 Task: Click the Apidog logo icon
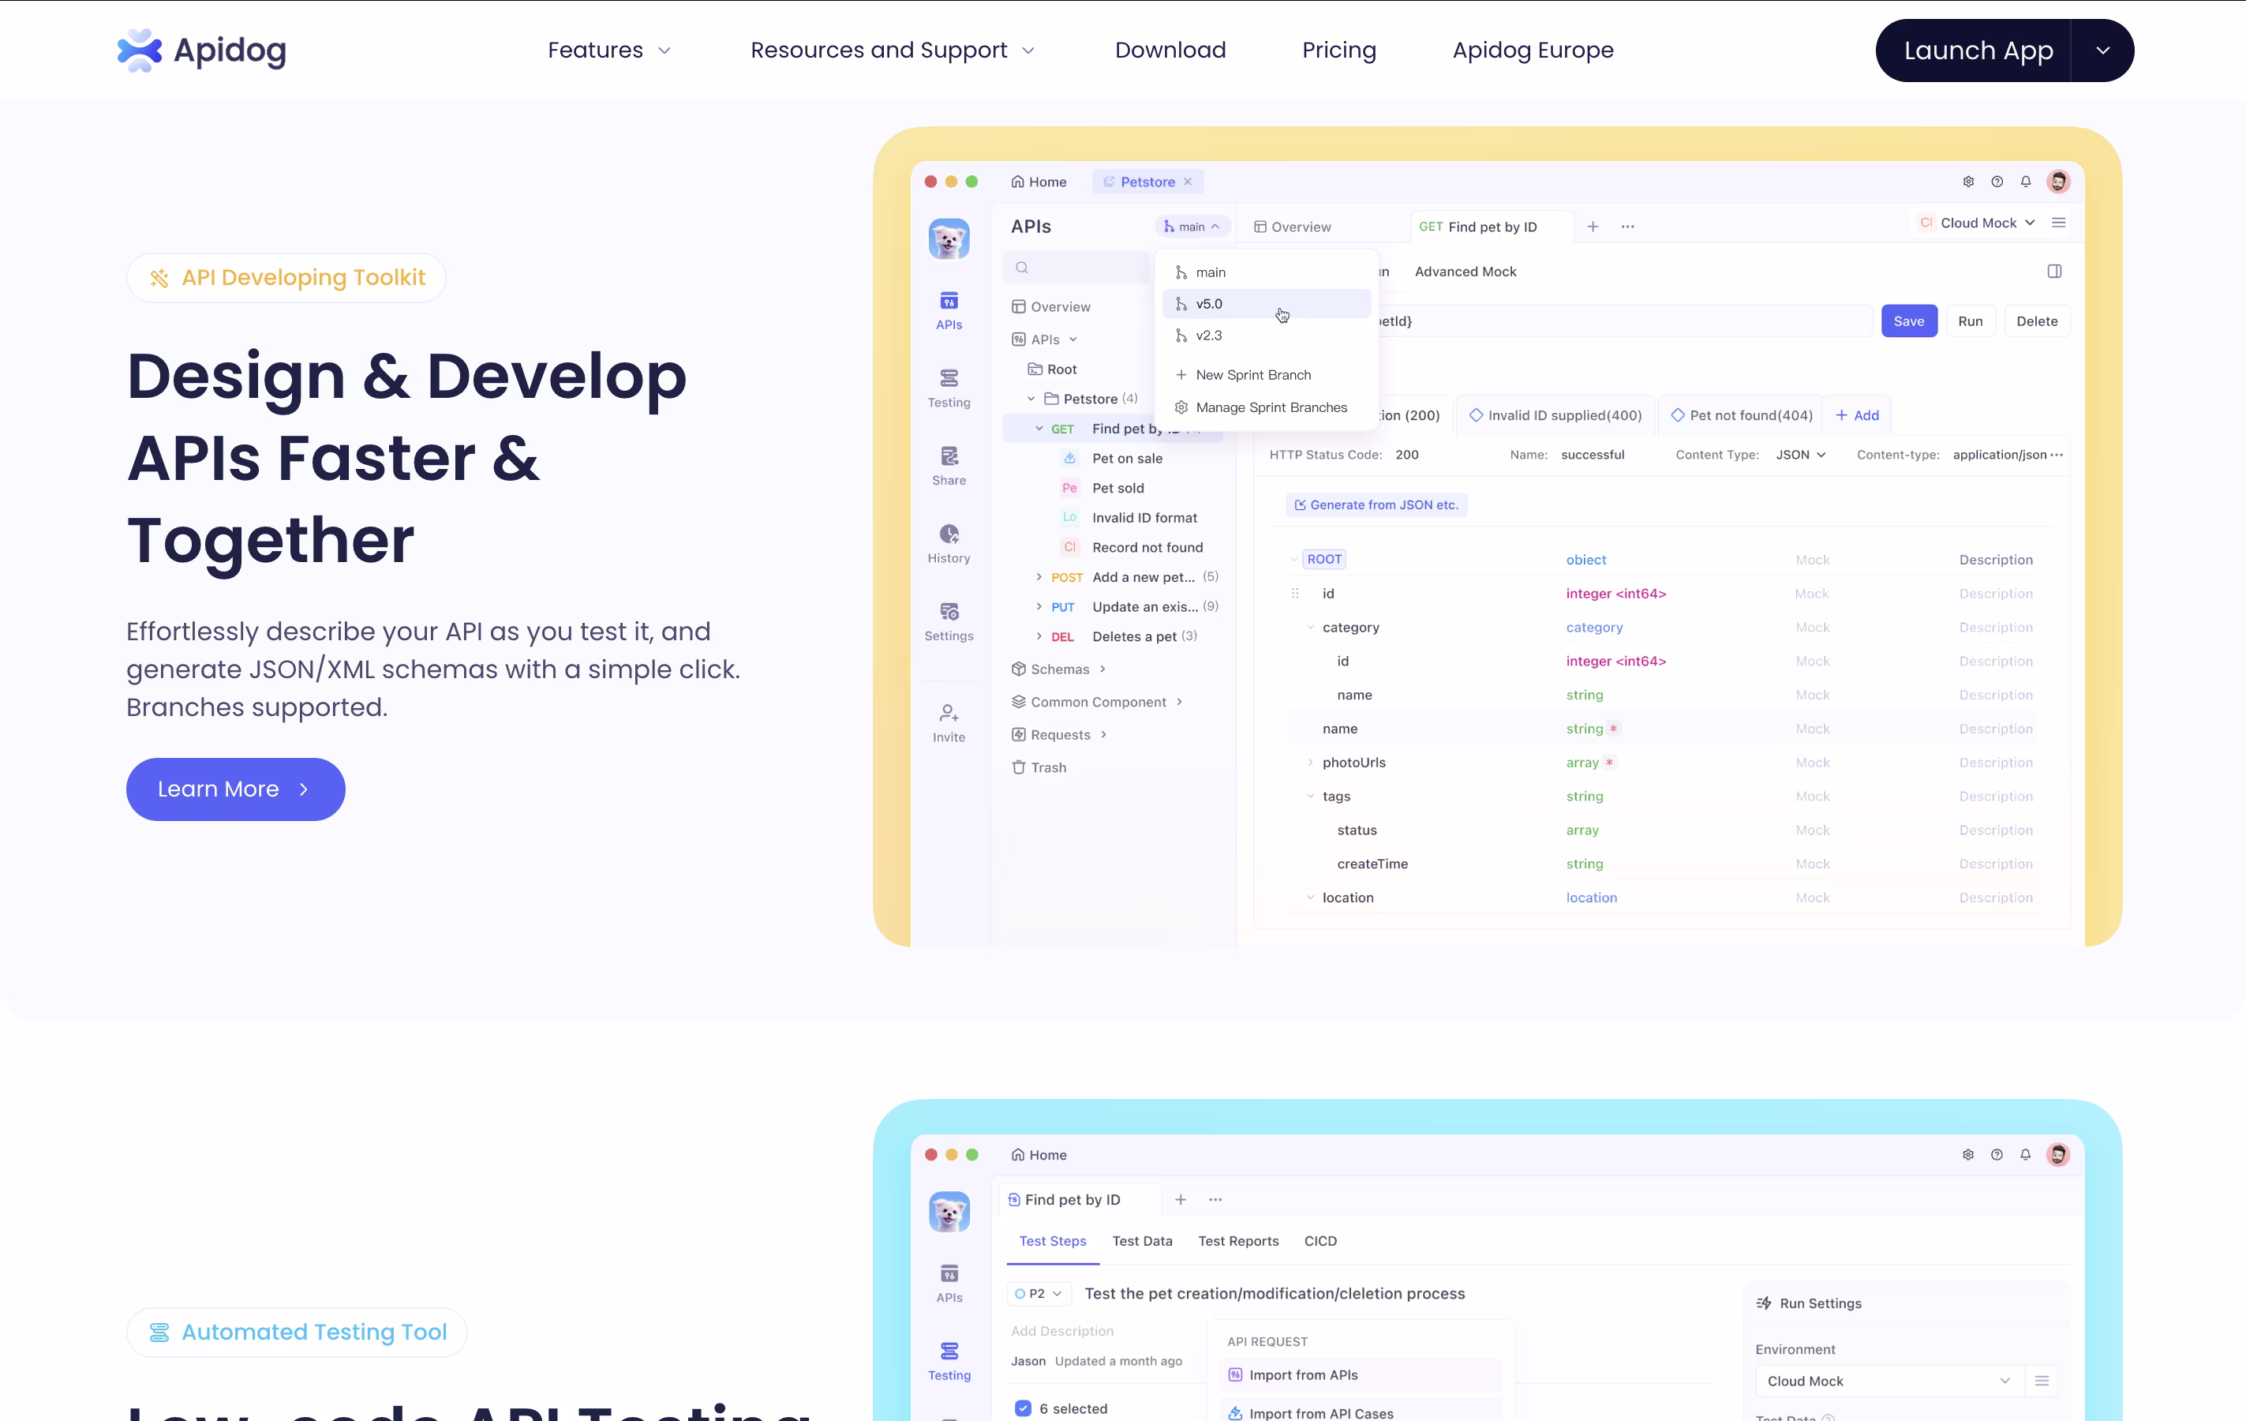140,51
